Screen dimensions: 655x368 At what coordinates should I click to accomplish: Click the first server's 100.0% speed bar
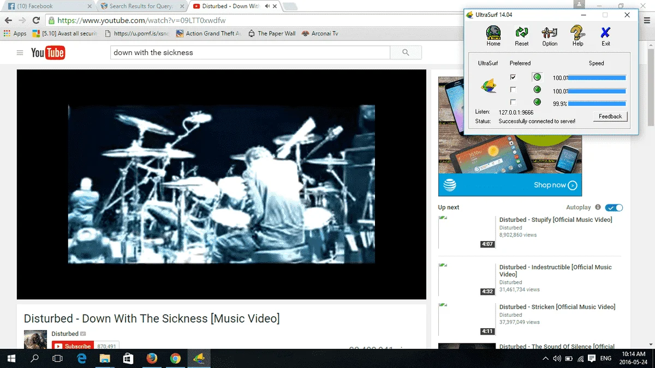coord(597,78)
